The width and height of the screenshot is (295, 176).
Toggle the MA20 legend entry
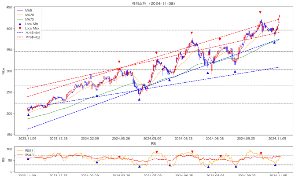[30, 15]
